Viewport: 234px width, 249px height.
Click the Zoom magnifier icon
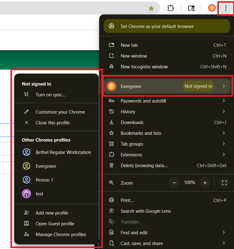111,183
